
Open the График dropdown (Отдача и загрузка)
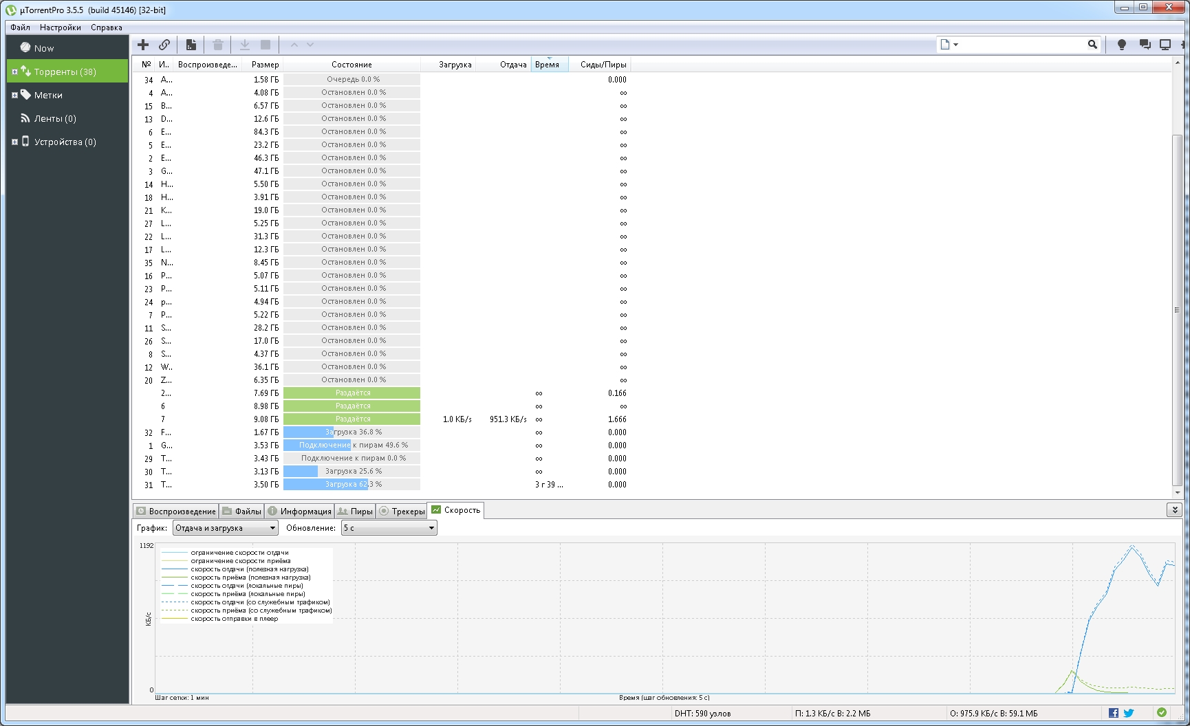click(x=225, y=528)
